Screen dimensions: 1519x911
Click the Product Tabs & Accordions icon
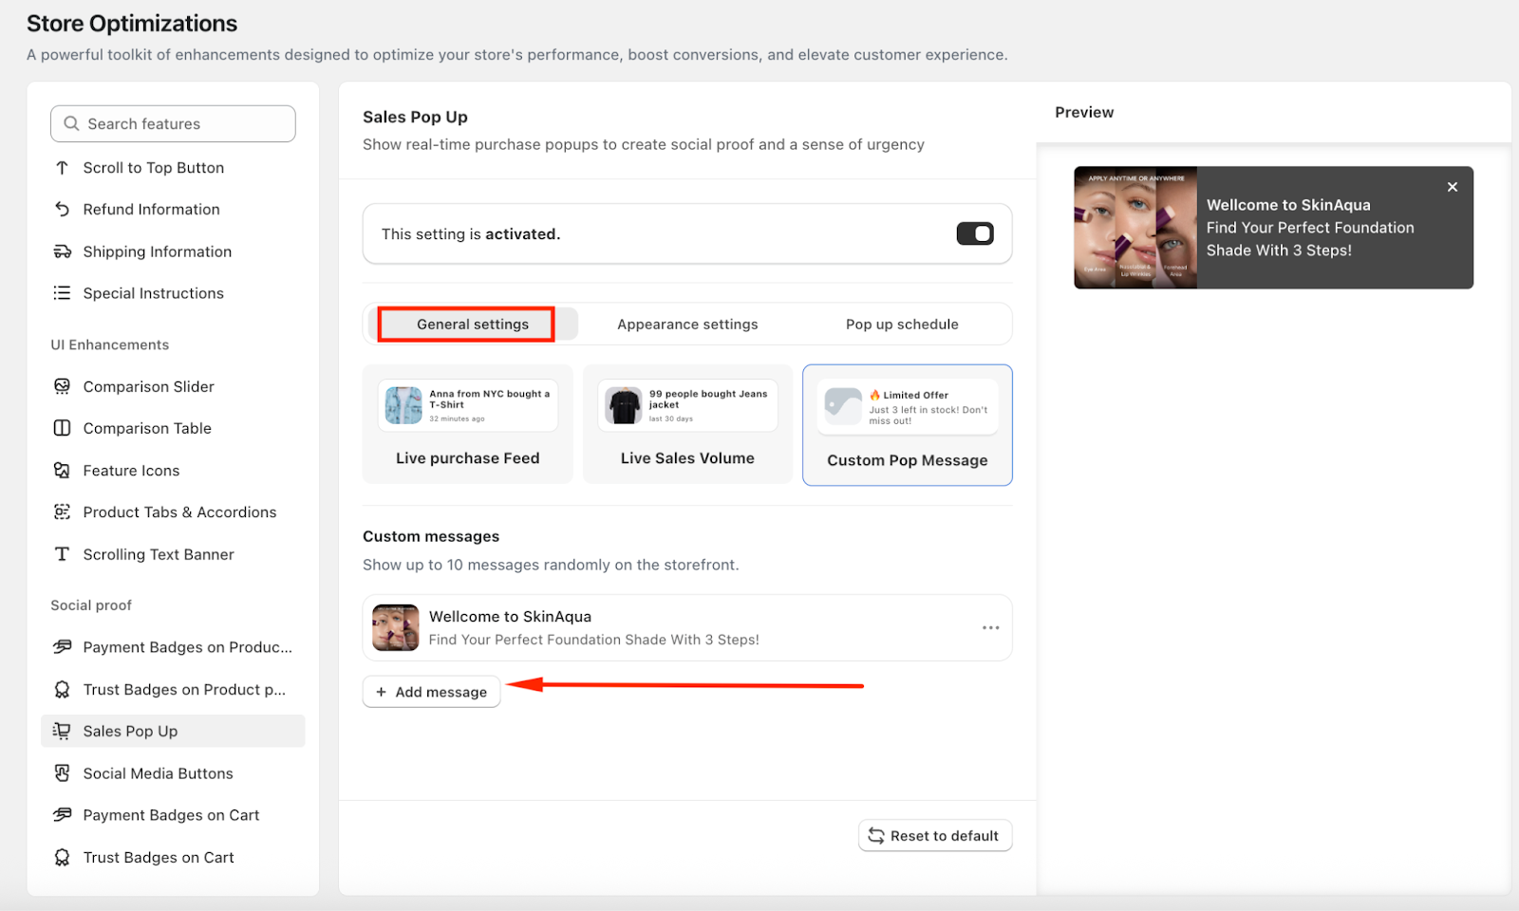62,512
